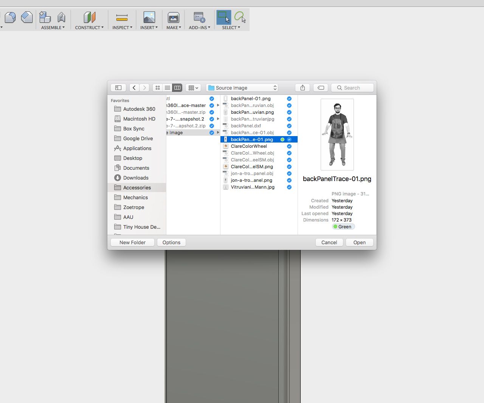The width and height of the screenshot is (484, 403).
Task: Switch dialog to icon view
Action: 158,88
